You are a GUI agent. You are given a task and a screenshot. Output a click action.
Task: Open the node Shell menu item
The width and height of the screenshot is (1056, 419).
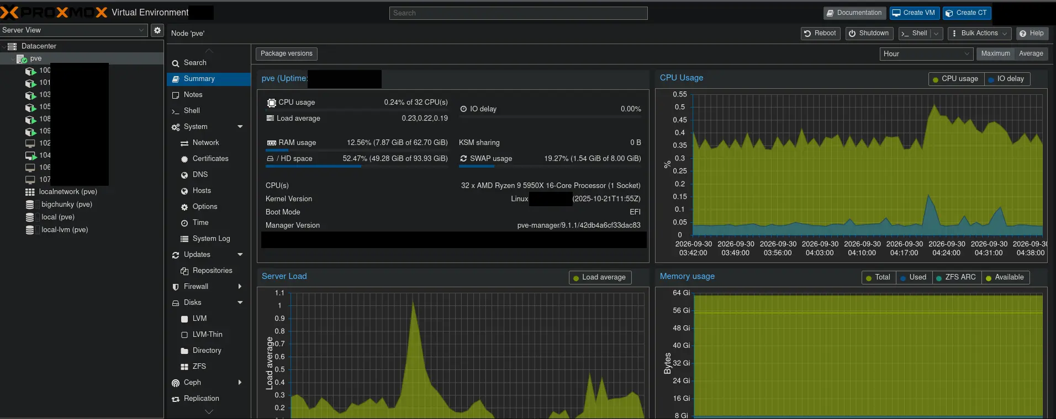click(x=208, y=111)
